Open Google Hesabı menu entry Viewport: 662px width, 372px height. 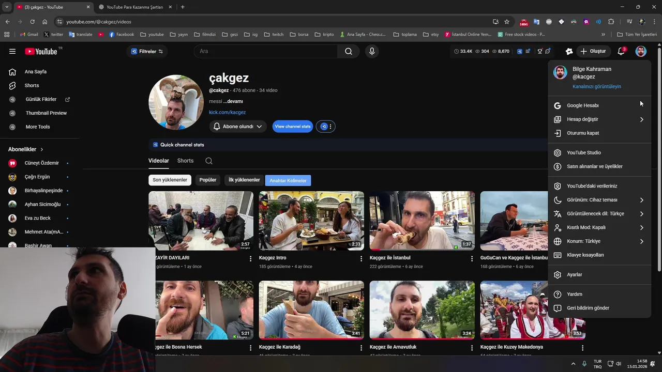point(599,105)
